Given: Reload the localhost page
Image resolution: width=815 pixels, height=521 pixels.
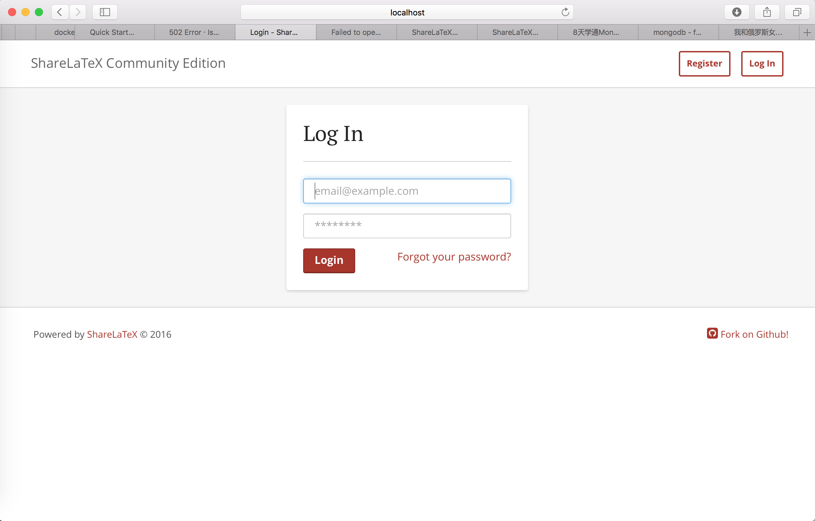Looking at the screenshot, I should [565, 12].
